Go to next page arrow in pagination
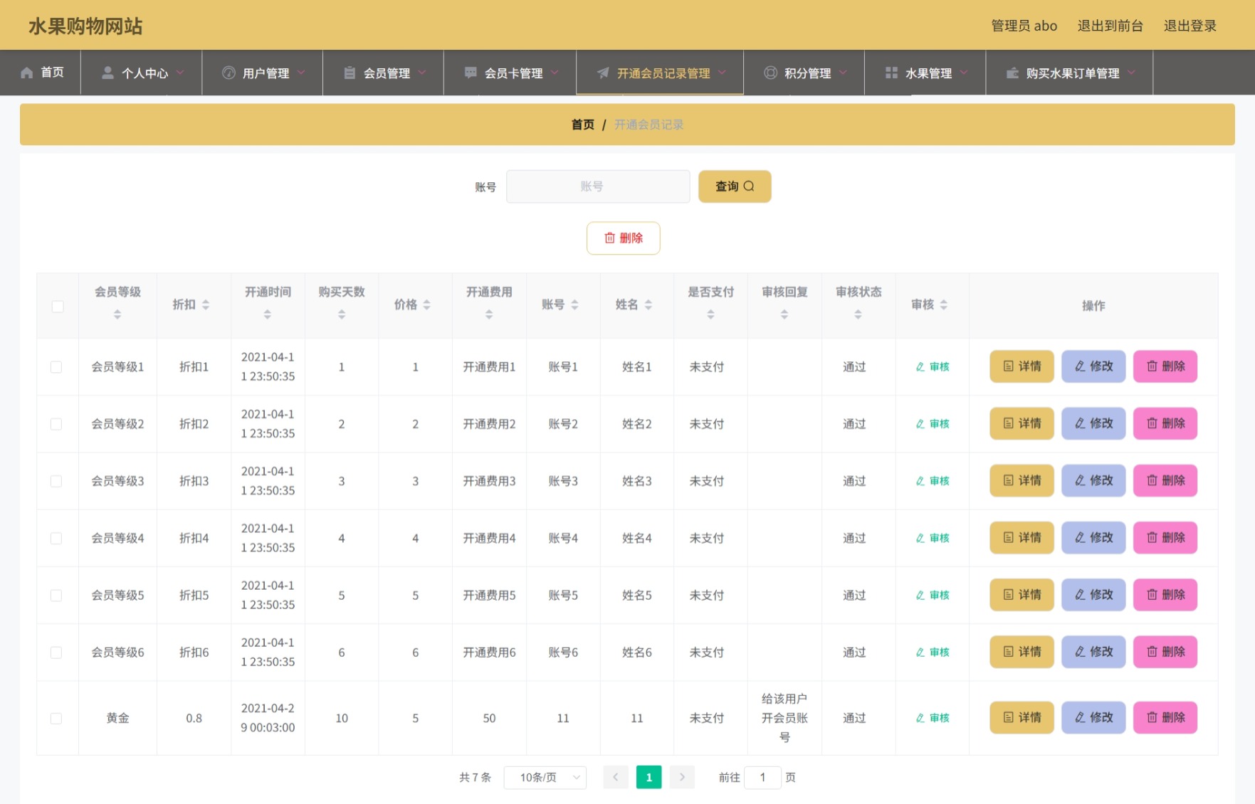1255x804 pixels. point(682,777)
